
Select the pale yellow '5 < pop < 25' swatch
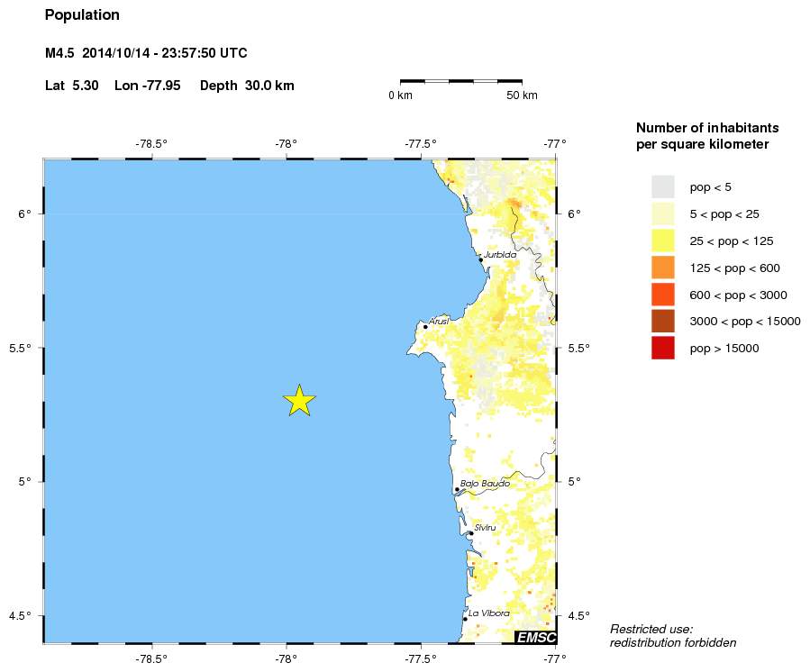pyautogui.click(x=663, y=213)
